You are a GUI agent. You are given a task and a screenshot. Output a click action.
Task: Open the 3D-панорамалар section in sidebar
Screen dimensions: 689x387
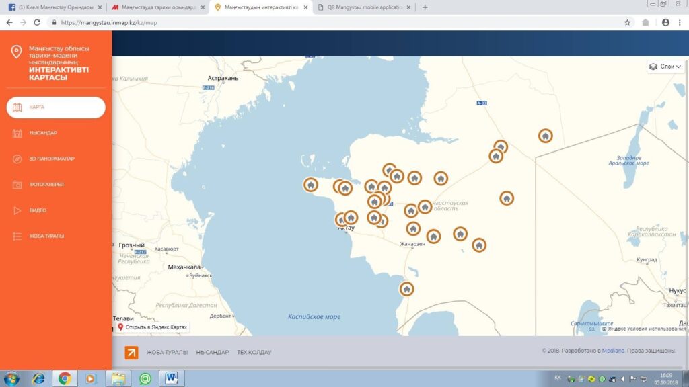[51, 159]
